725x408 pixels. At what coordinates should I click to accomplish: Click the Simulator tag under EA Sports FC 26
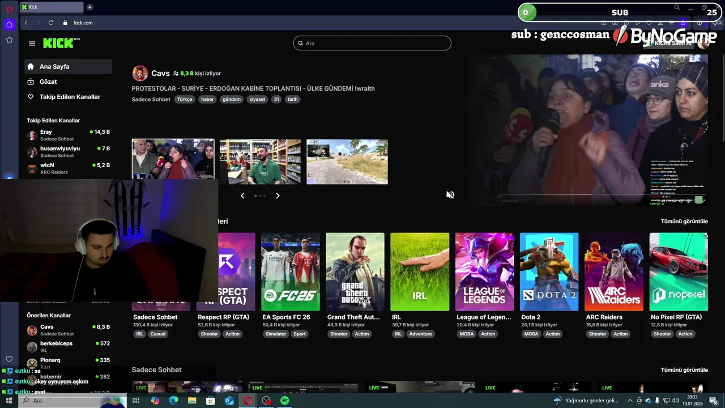[x=276, y=334]
